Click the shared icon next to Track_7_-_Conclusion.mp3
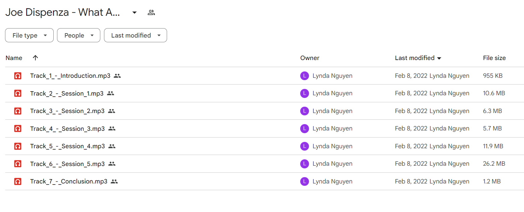 114,181
